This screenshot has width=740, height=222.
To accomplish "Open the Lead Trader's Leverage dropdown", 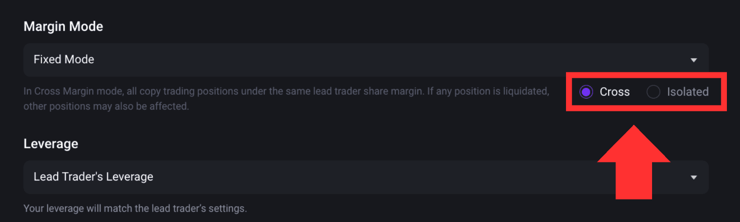I will (366, 177).
